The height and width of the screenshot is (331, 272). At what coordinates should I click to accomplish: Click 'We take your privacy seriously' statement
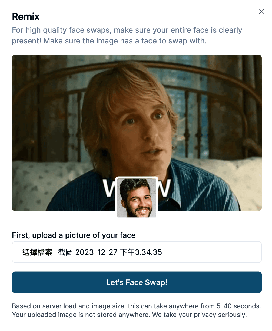pos(199,315)
